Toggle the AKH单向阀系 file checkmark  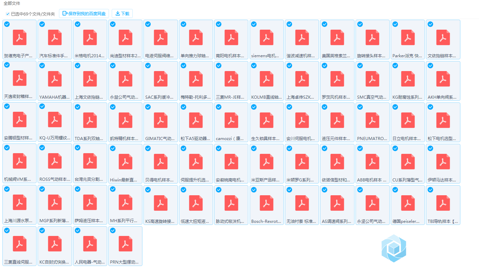coord(430,66)
